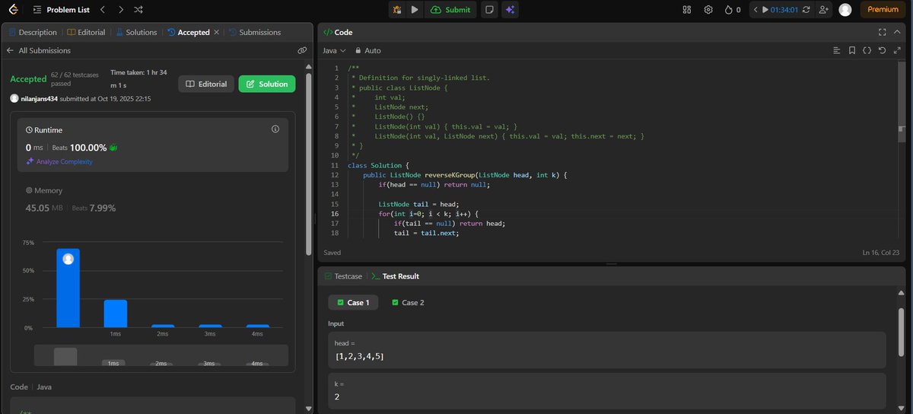Click the green Solution button

pos(266,84)
